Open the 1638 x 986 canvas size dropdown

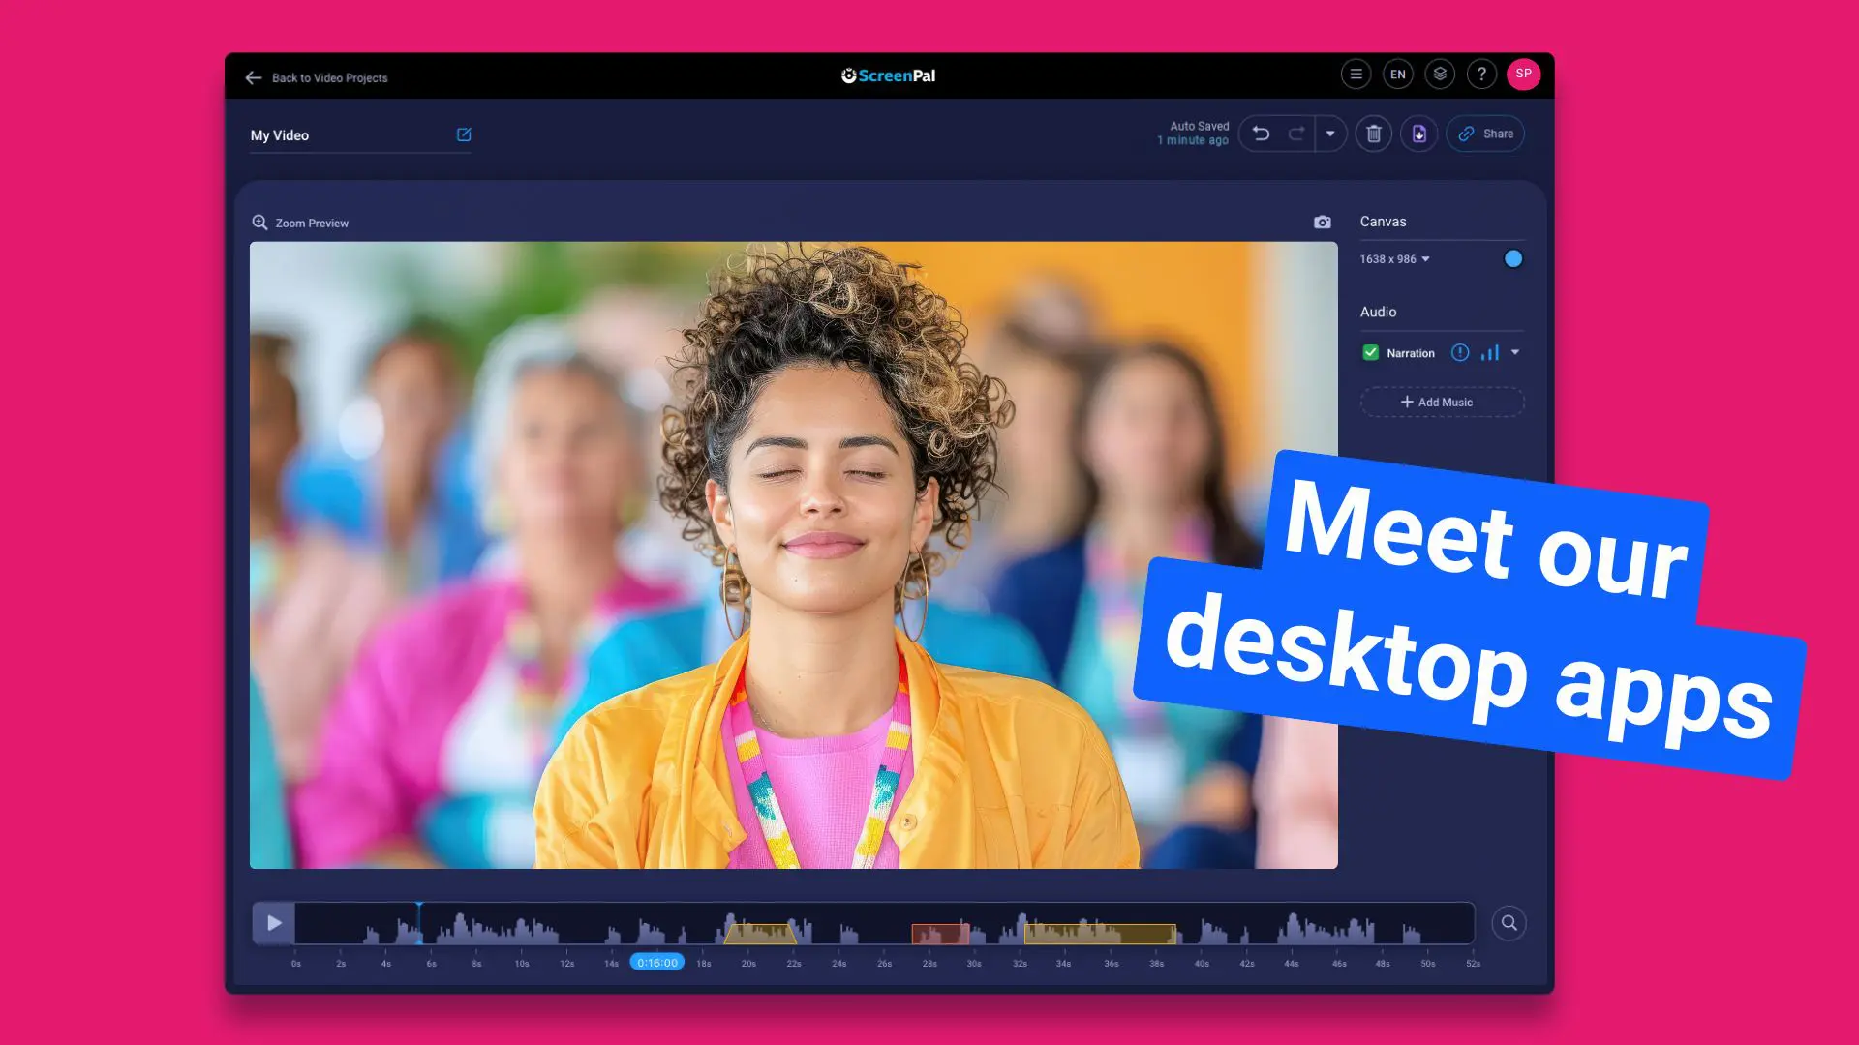point(1394,259)
